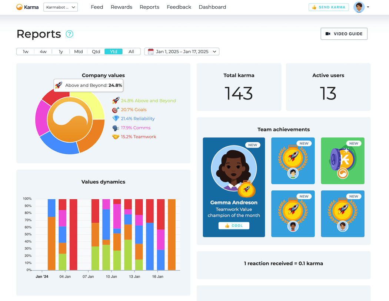Navigate to the Feedback menu item

179,7
